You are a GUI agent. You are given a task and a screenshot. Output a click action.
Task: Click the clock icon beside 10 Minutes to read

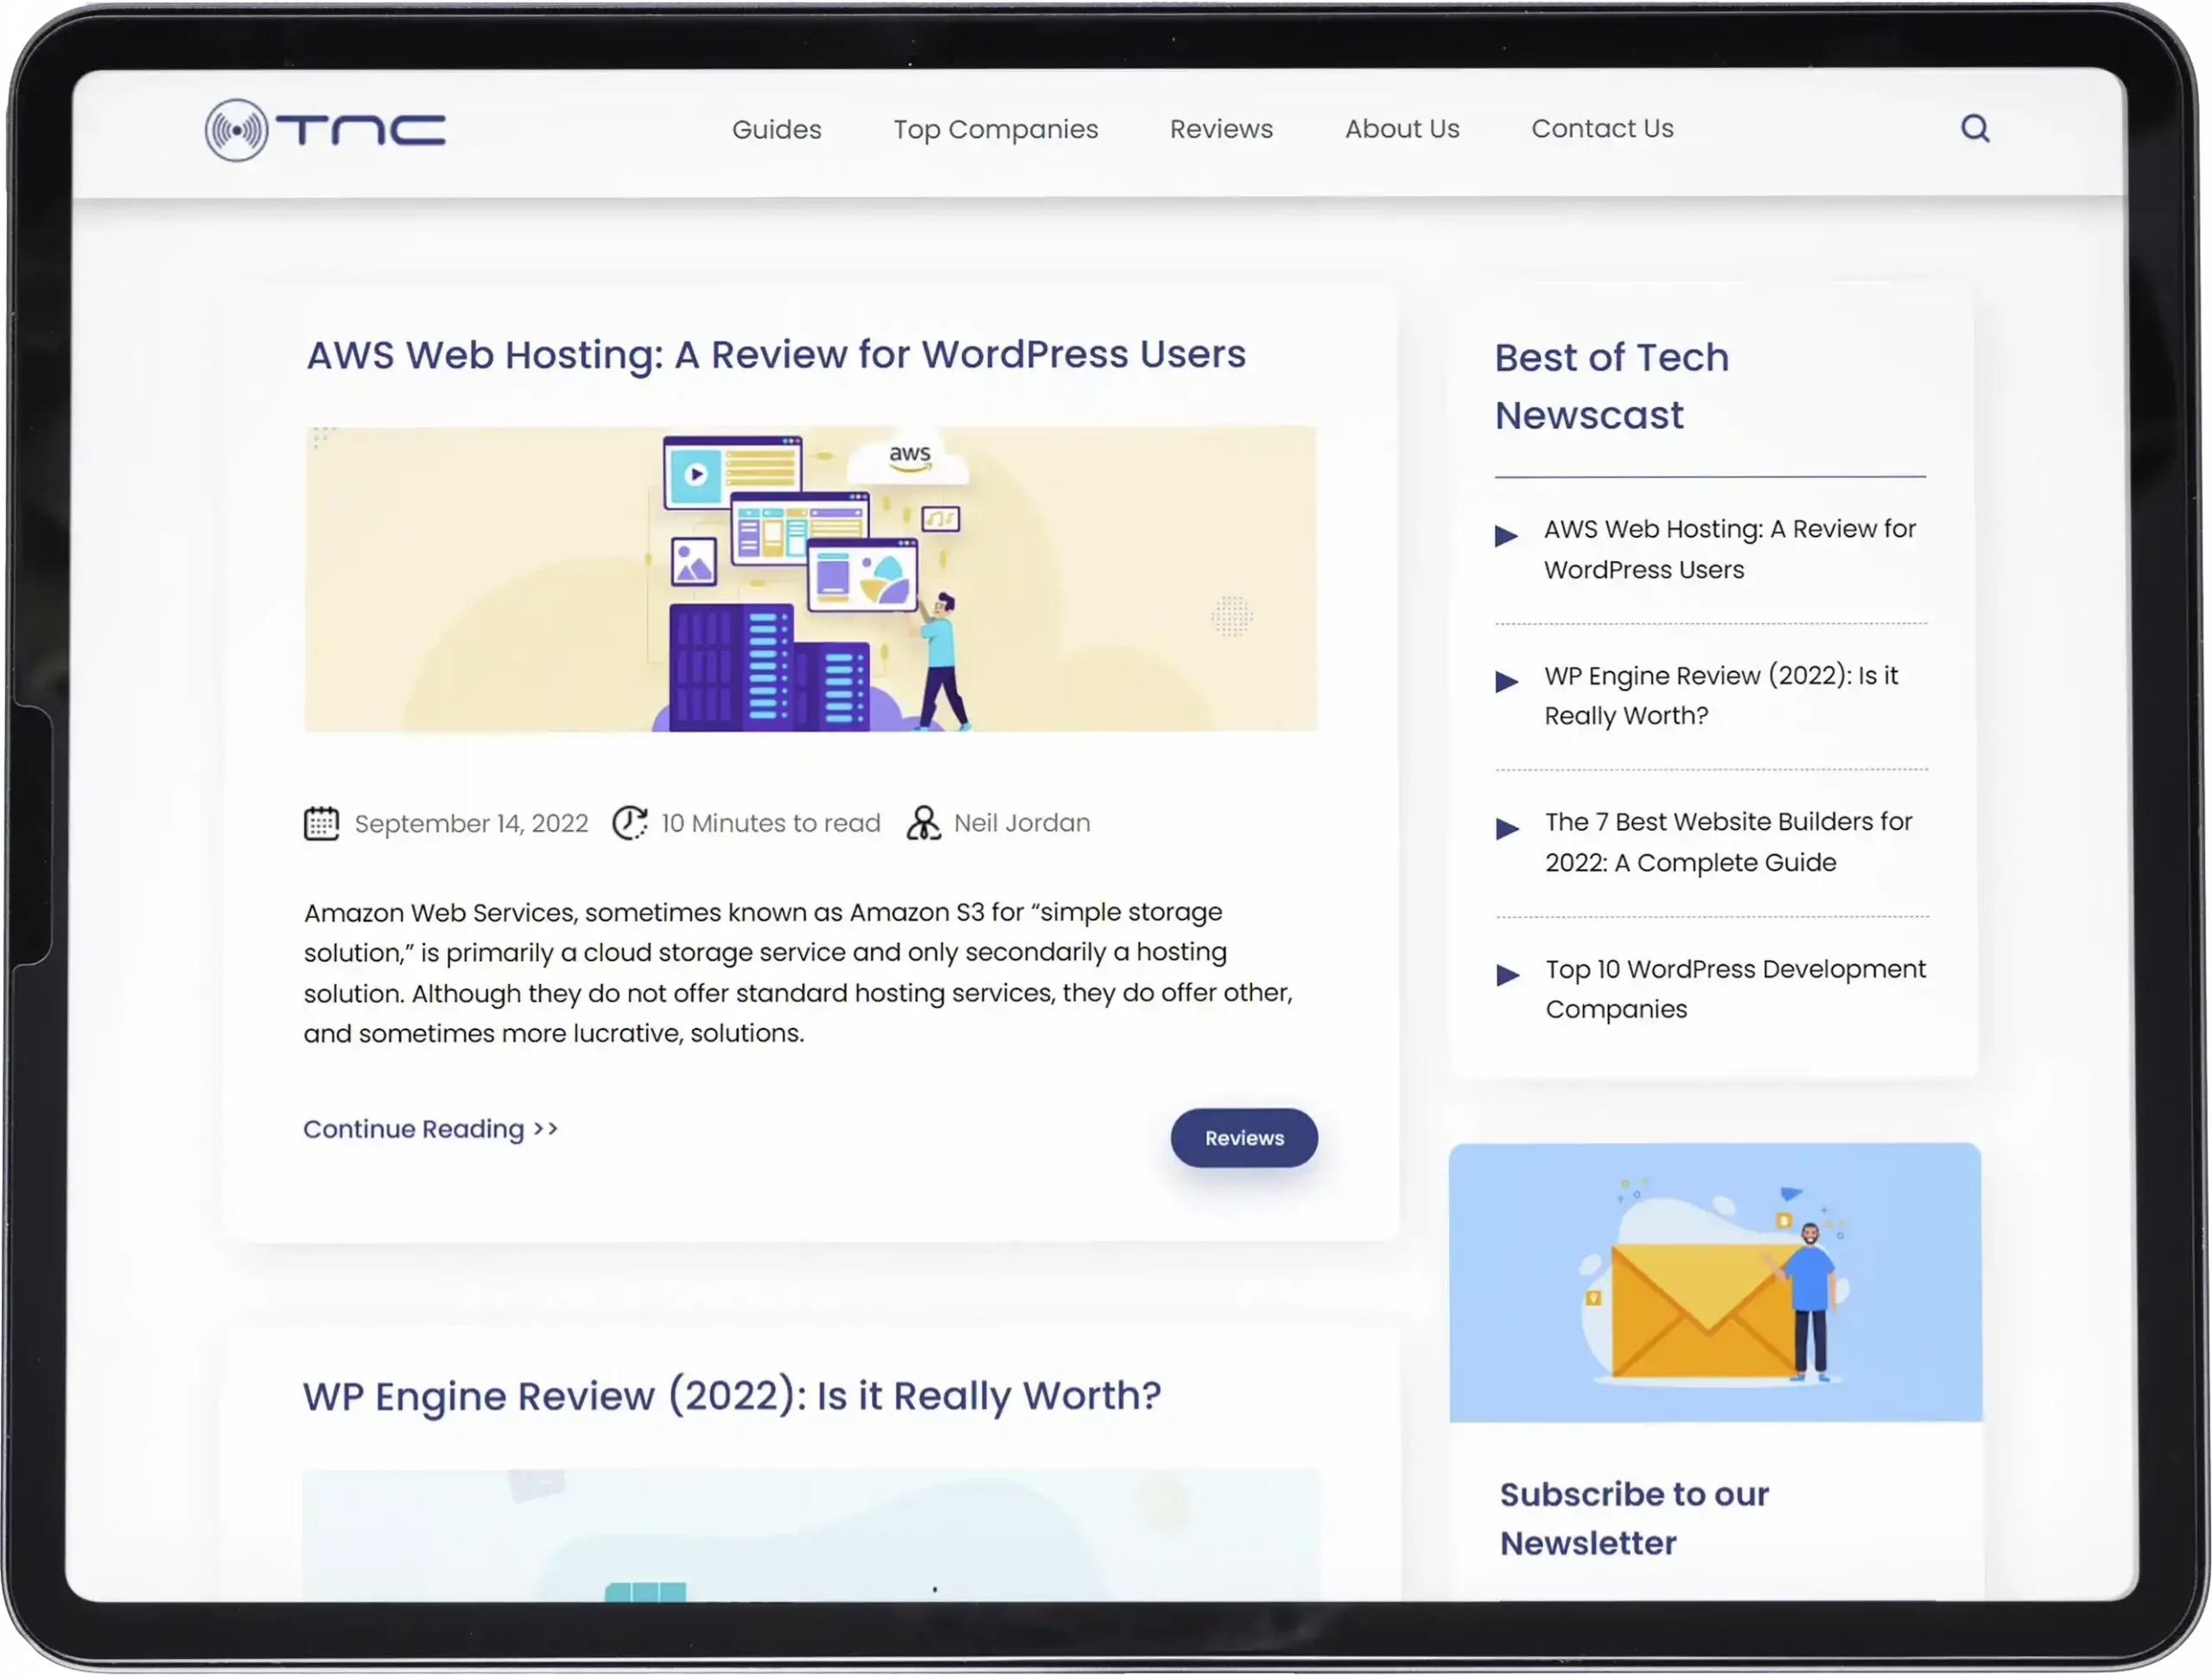coord(630,823)
